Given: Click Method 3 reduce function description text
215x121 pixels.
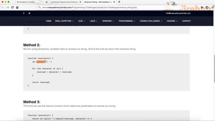Looking at the screenshot, I should pyautogui.click(x=70, y=106).
